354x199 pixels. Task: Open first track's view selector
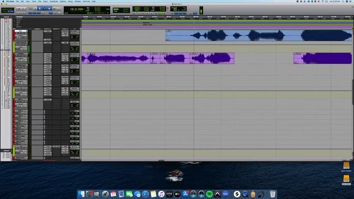21,35
